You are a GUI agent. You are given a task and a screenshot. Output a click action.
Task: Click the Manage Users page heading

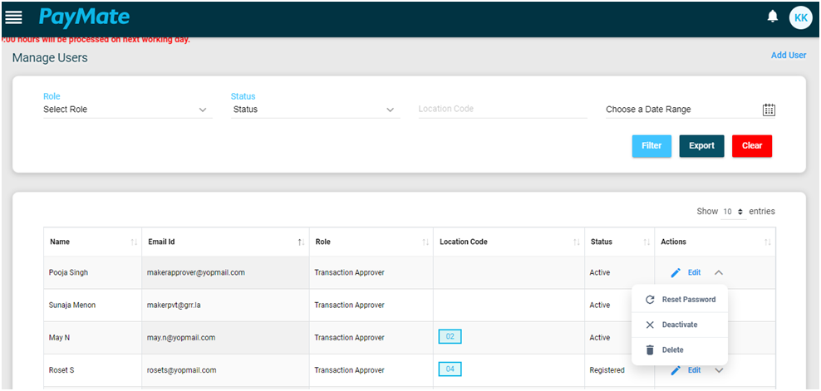tap(50, 58)
